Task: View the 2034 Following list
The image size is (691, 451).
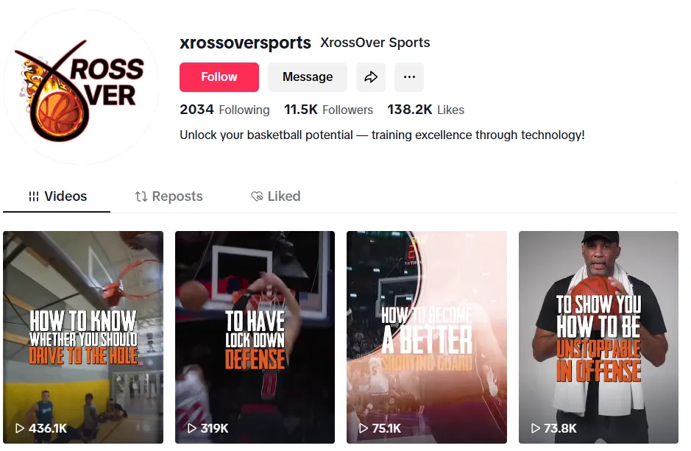Action: [224, 110]
